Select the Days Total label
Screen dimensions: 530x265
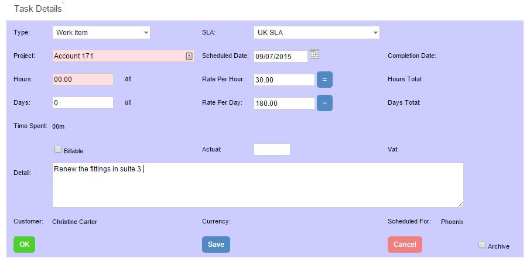[x=404, y=102]
